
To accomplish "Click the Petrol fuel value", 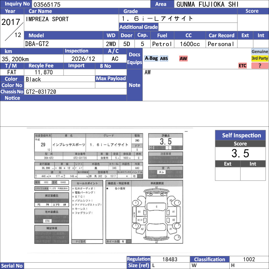I will click(162, 44).
